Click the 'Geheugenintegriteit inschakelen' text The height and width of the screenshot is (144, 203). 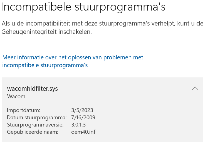[x=46, y=32]
